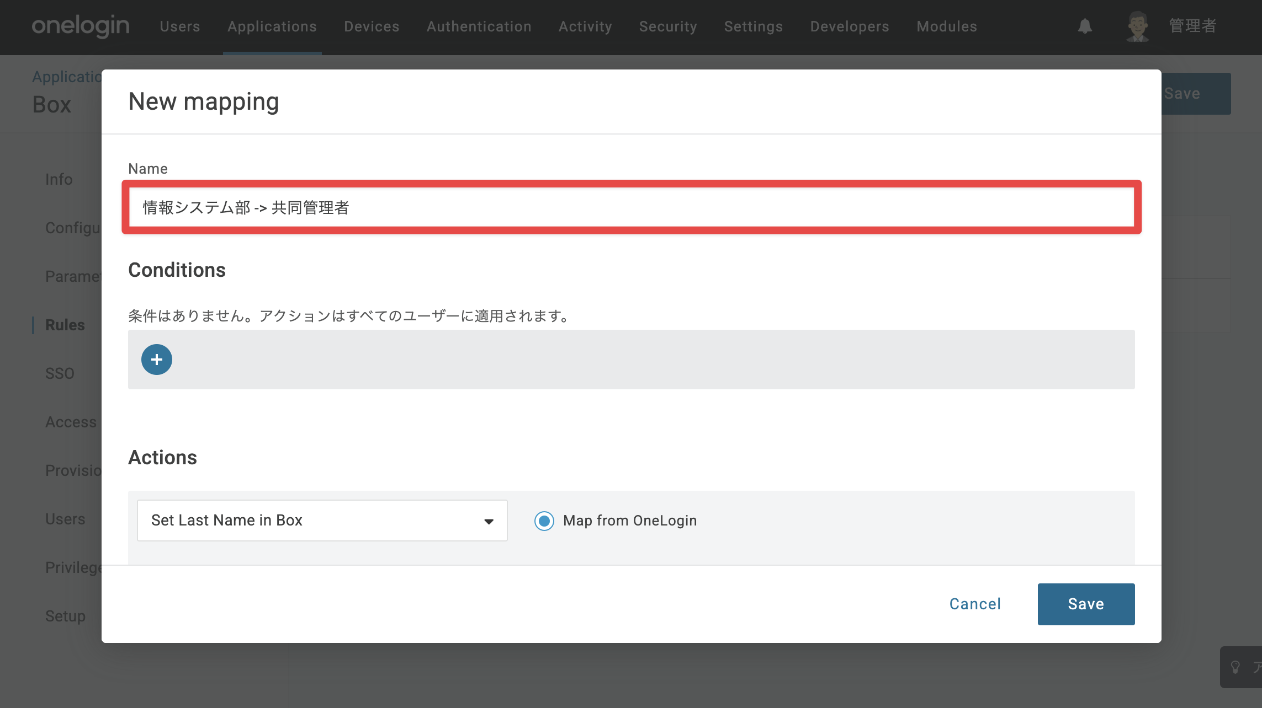The image size is (1262, 708).
Task: Open the Activity menu
Action: point(585,26)
